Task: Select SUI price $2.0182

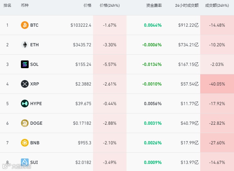Action: [x=83, y=162]
